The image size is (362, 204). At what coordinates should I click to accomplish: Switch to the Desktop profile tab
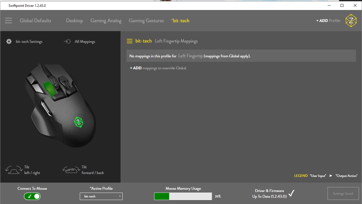[74, 21]
